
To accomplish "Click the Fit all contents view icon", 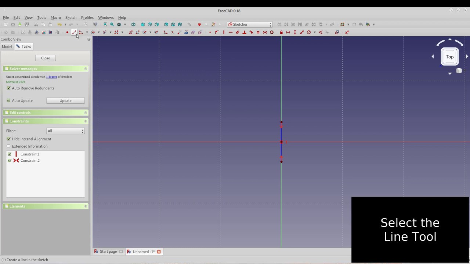I will click(105, 25).
